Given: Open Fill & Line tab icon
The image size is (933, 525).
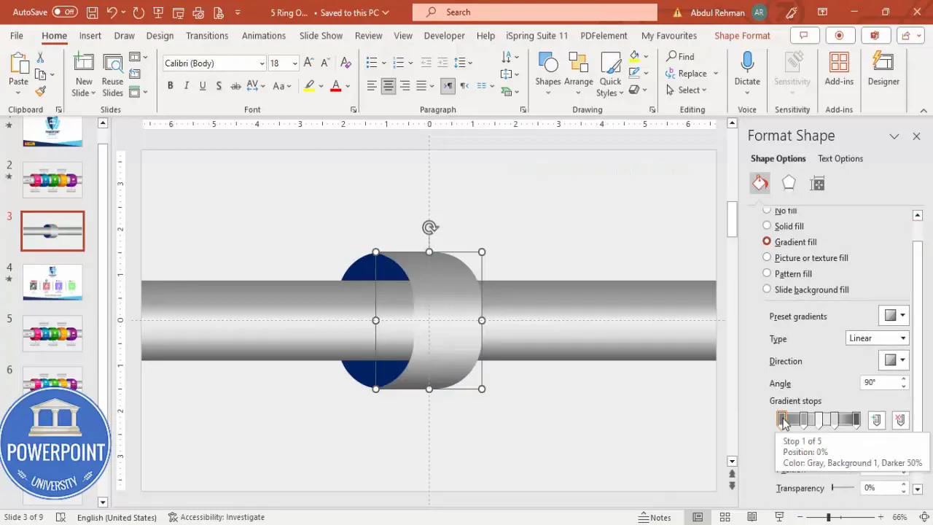Looking at the screenshot, I should point(760,183).
